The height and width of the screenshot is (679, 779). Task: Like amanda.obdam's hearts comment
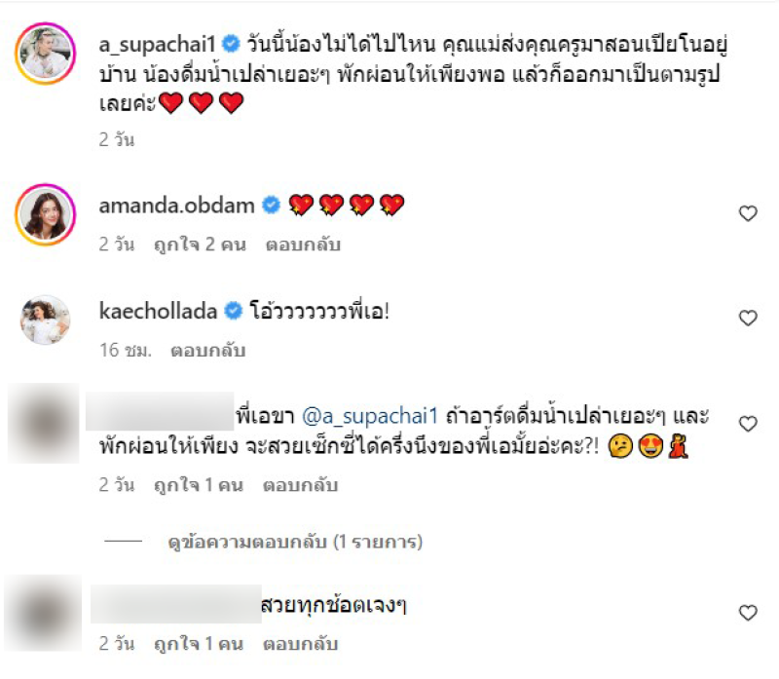(748, 213)
